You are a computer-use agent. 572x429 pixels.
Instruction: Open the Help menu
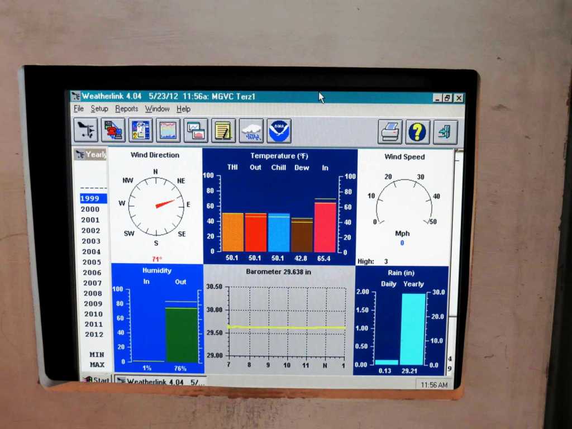pyautogui.click(x=183, y=109)
